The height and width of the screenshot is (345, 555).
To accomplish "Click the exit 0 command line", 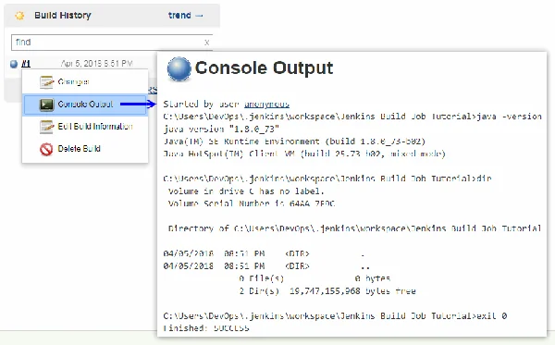I will [335, 316].
